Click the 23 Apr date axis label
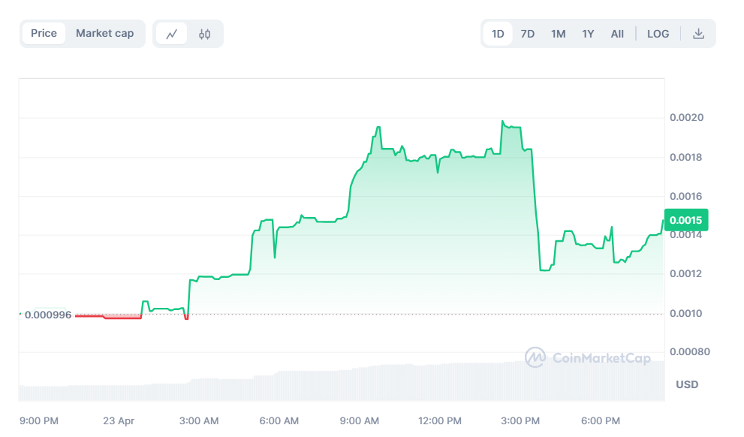744x437 pixels. (x=119, y=420)
